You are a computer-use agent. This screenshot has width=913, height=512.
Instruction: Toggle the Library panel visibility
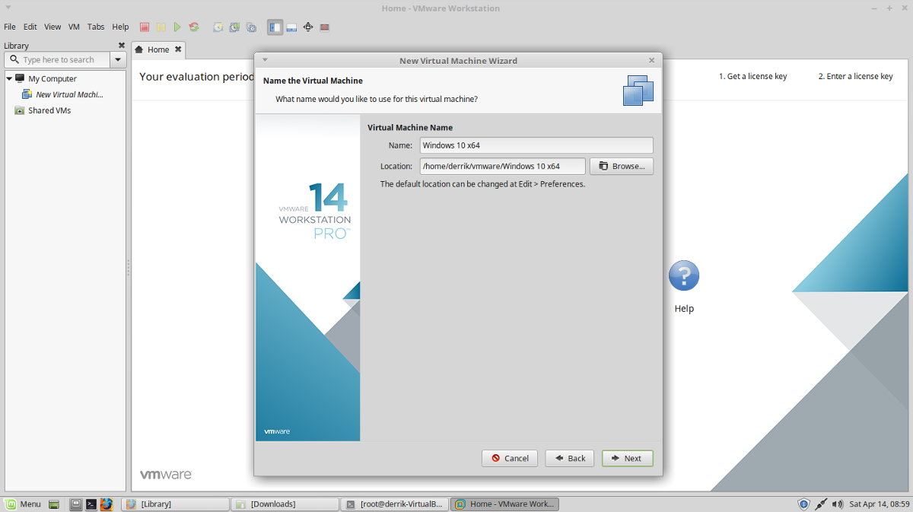(275, 27)
